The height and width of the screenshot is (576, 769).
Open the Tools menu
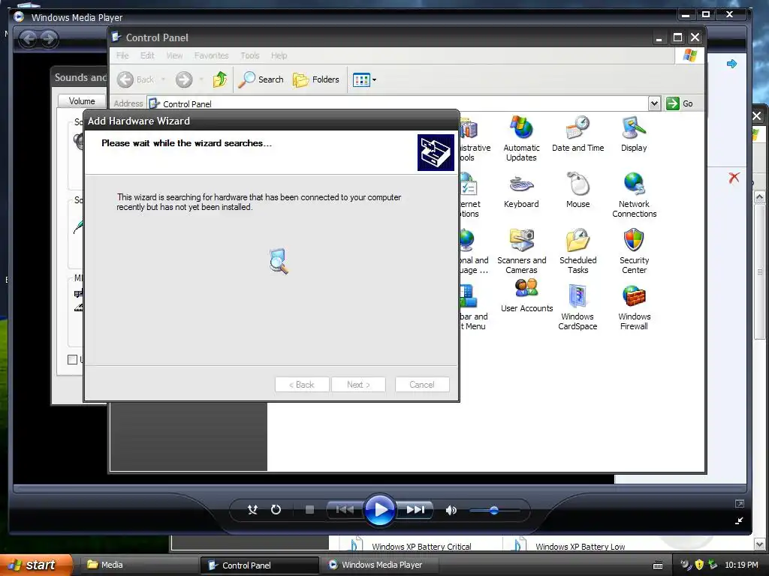249,55
